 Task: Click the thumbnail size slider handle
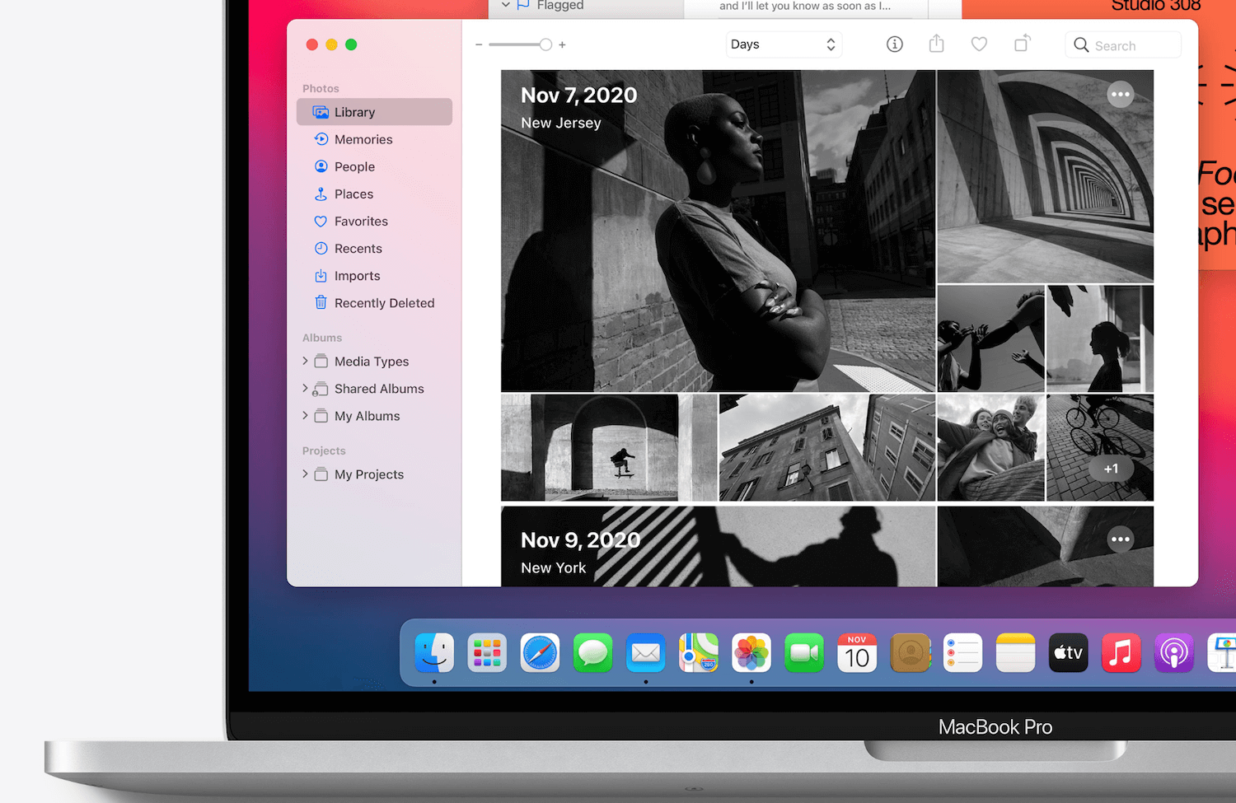click(x=545, y=45)
